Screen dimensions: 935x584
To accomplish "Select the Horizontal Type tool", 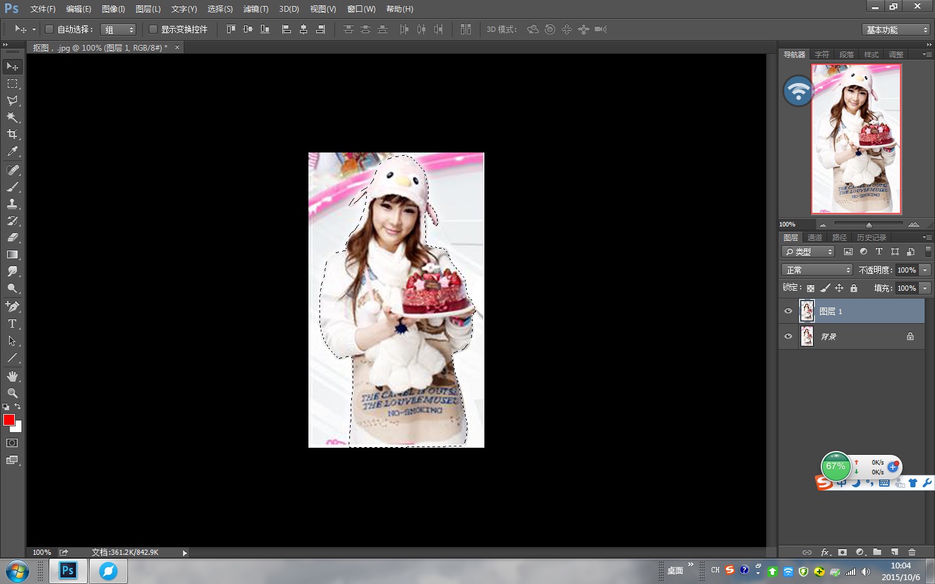I will coord(12,324).
